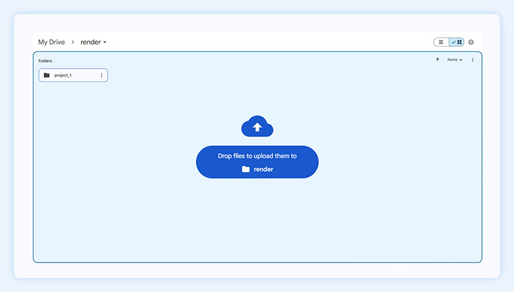Click the render label in the upload banner
Image resolution: width=514 pixels, height=292 pixels.
pos(263,169)
